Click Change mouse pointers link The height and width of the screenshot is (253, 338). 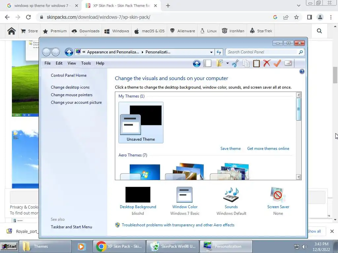[x=72, y=95]
